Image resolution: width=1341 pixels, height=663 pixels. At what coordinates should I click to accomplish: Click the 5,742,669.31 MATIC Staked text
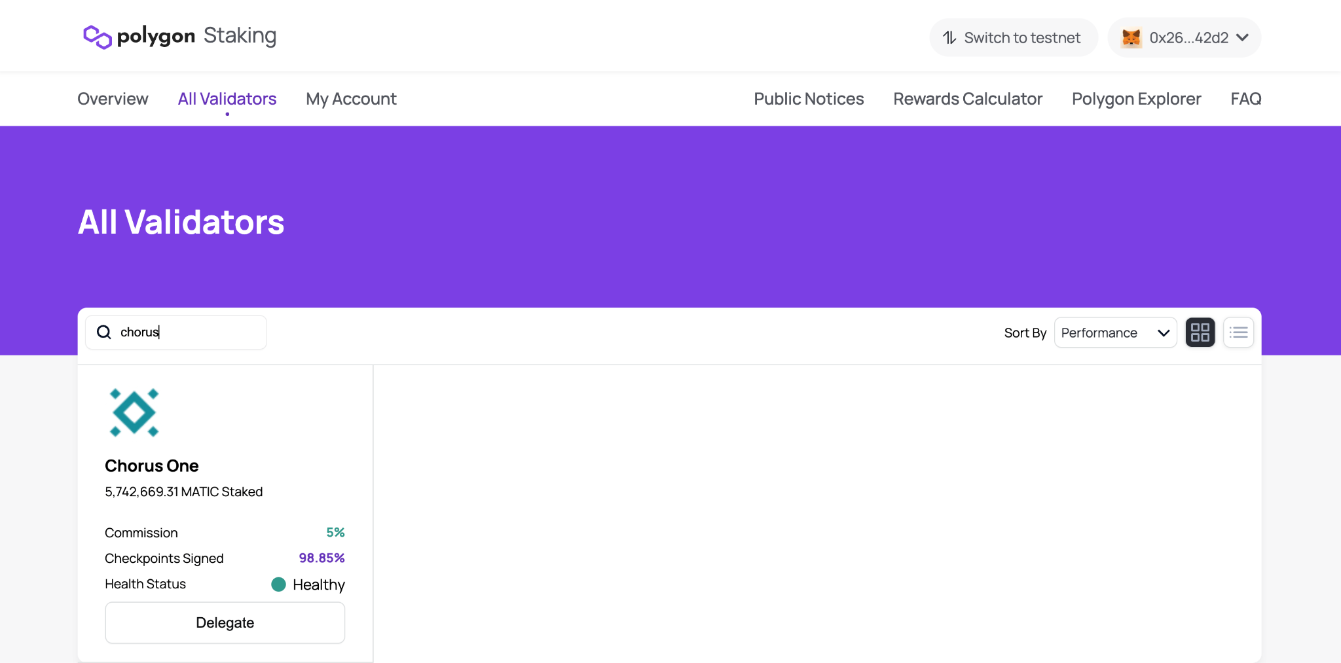click(x=184, y=492)
